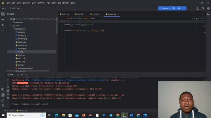
Task: Open the Terminal tool window icon
Action: tap(3, 89)
